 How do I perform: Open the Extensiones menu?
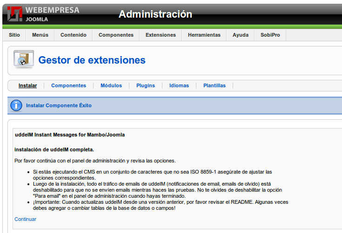(x=161, y=35)
